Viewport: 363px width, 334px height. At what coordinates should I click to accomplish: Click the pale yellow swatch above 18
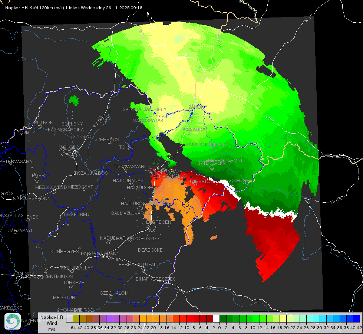(x=283, y=318)
